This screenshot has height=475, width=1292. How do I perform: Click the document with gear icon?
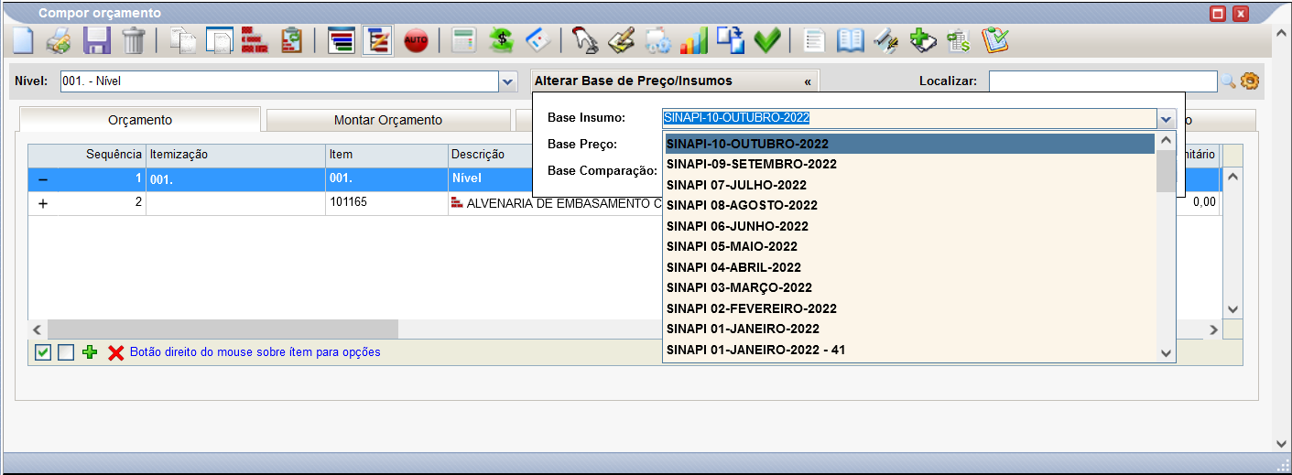point(658,40)
